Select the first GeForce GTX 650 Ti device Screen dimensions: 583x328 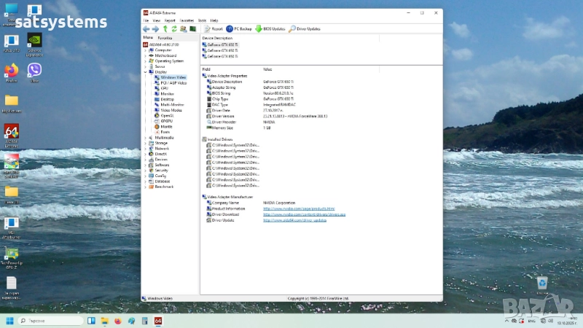click(222, 44)
